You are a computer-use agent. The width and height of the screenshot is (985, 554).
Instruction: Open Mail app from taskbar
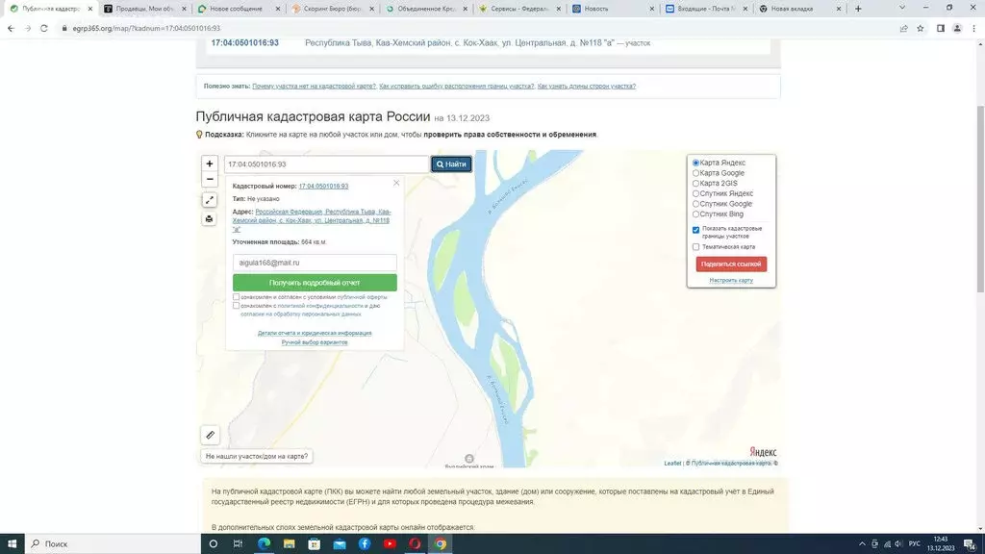tap(340, 544)
